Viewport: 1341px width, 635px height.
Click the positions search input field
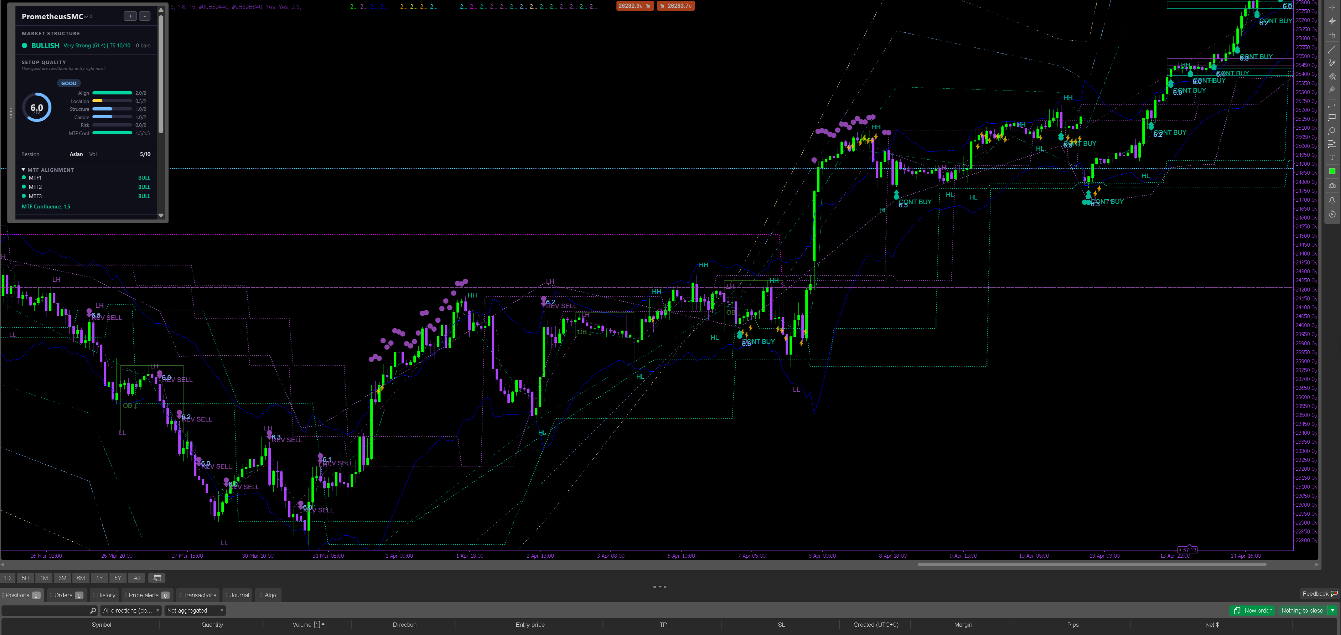pyautogui.click(x=47, y=610)
